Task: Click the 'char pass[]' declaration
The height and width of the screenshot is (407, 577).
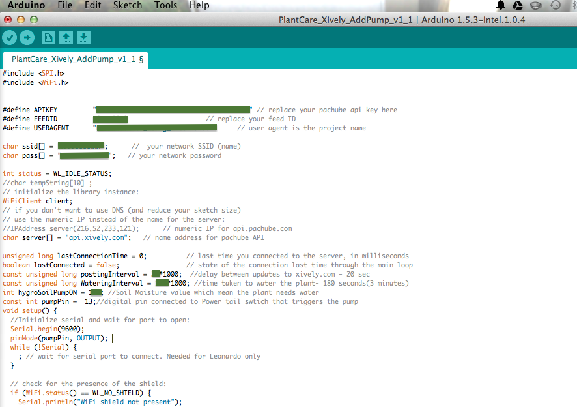Action: point(23,156)
